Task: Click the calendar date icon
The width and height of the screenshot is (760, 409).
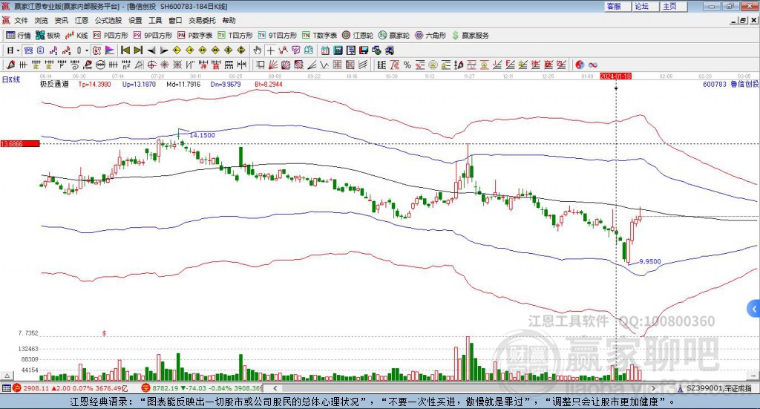Action: pos(325,50)
